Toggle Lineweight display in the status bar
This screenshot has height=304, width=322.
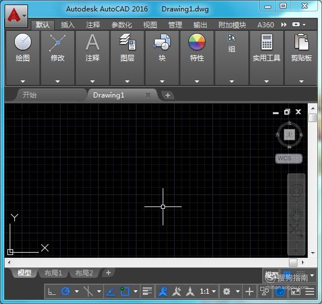[147, 291]
